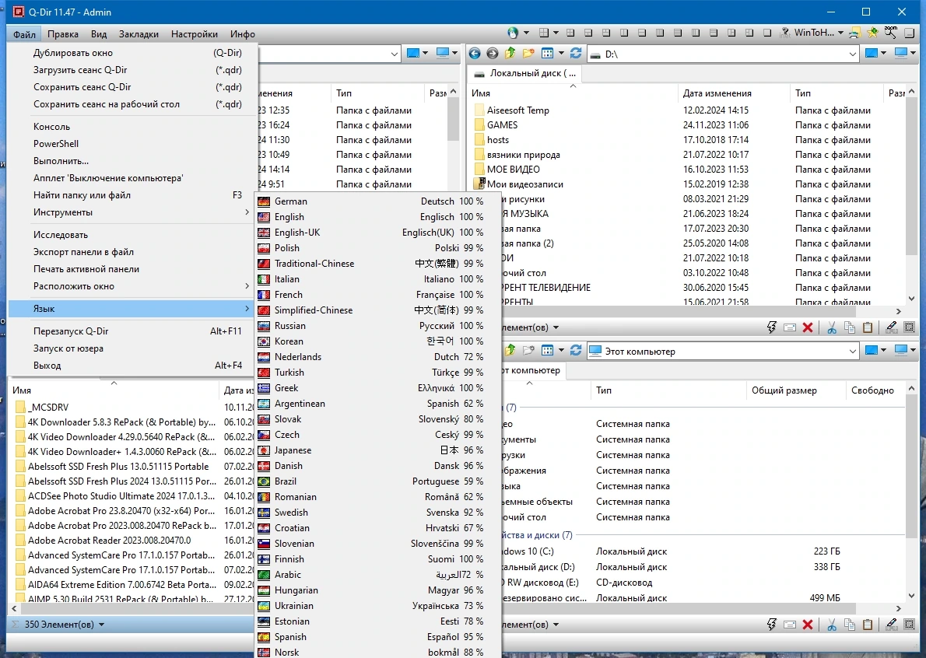Click scissors cut icon in D:\ panel status bar
Image resolution: width=926 pixels, height=658 pixels.
click(x=832, y=327)
